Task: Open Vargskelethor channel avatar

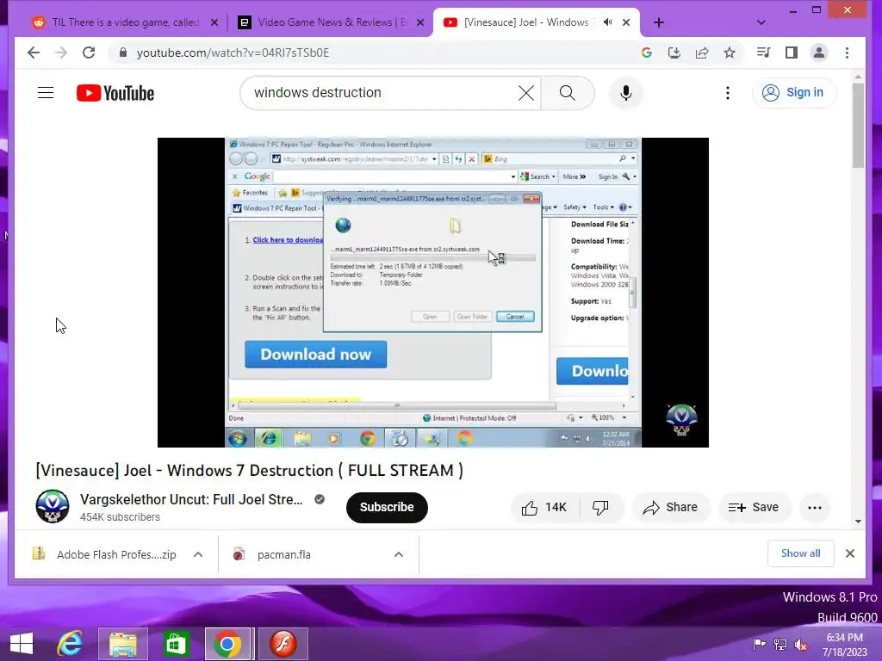Action: (53, 506)
